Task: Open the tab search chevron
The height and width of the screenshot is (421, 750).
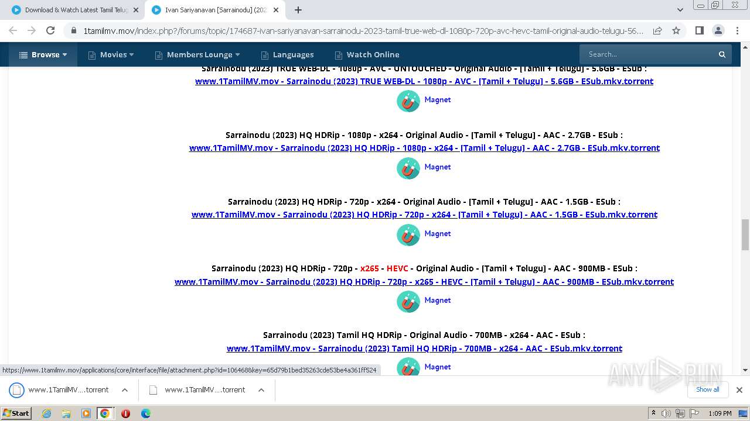Action: 680,10
